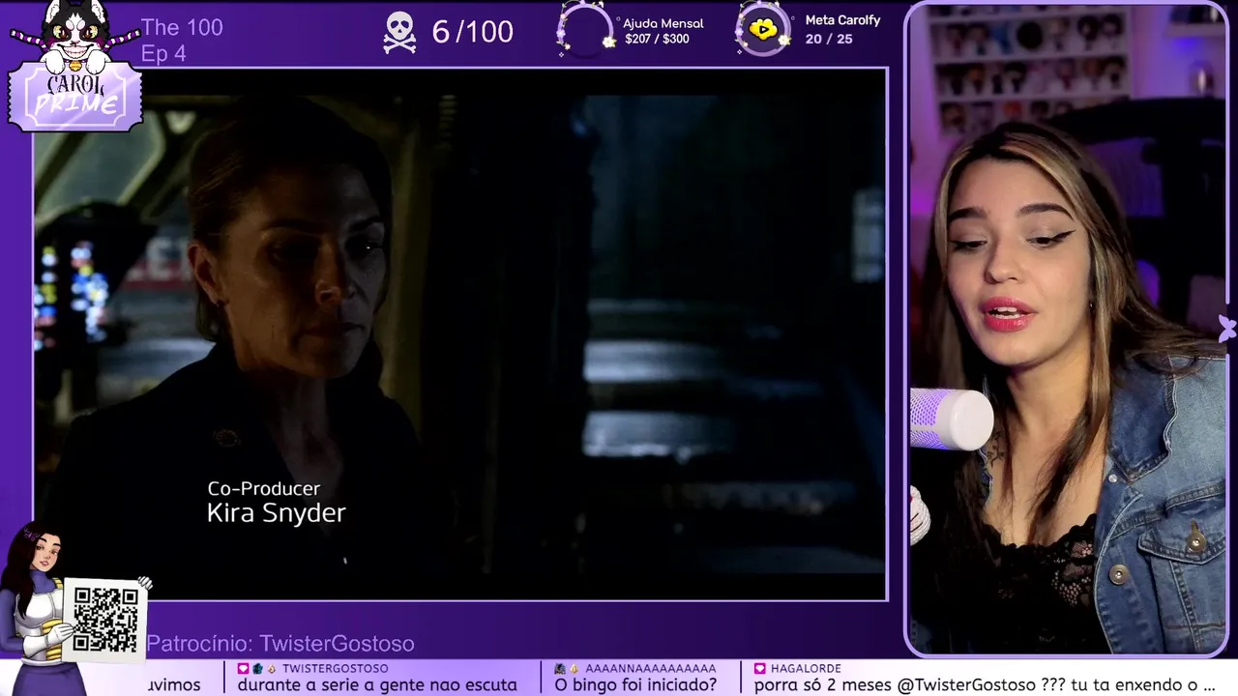Click the HAGALORDE username in the ticker

click(x=806, y=668)
